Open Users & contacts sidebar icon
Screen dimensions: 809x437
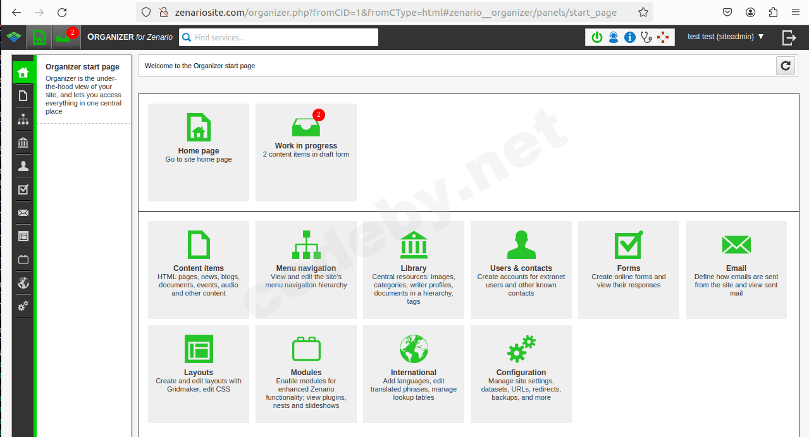(23, 166)
